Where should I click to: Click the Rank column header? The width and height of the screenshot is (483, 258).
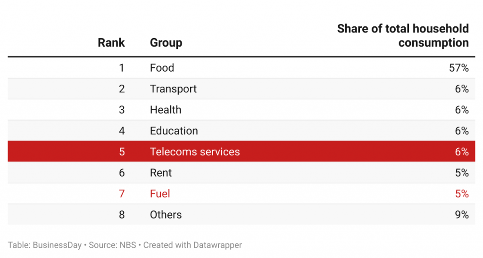tap(111, 43)
